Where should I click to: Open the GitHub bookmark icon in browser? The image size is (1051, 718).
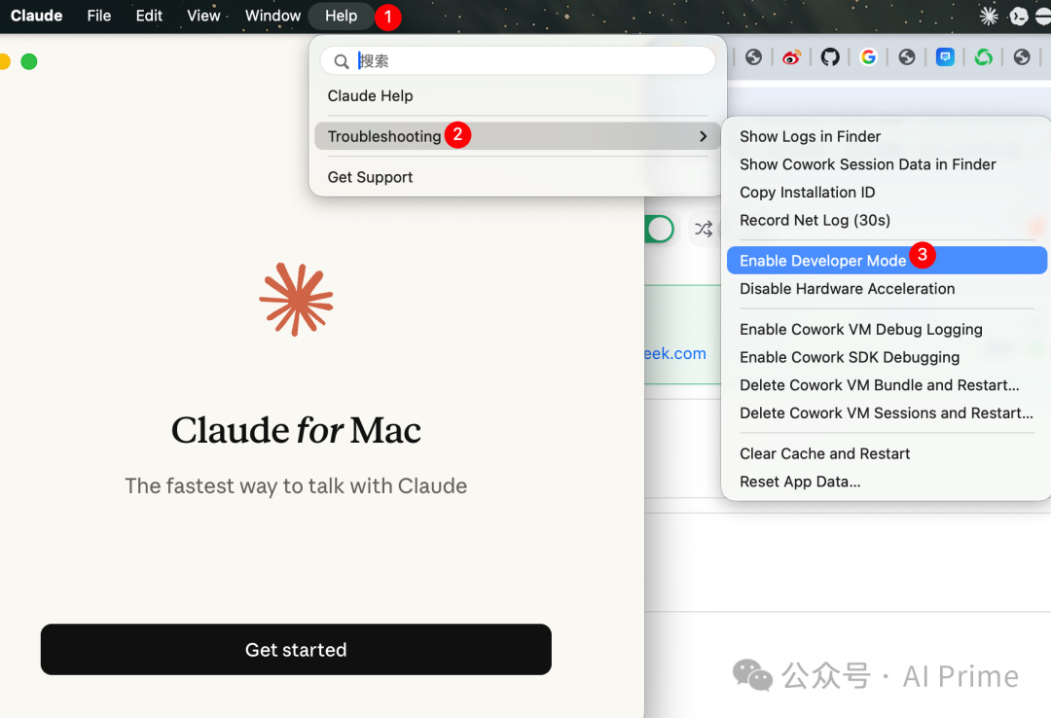(830, 57)
